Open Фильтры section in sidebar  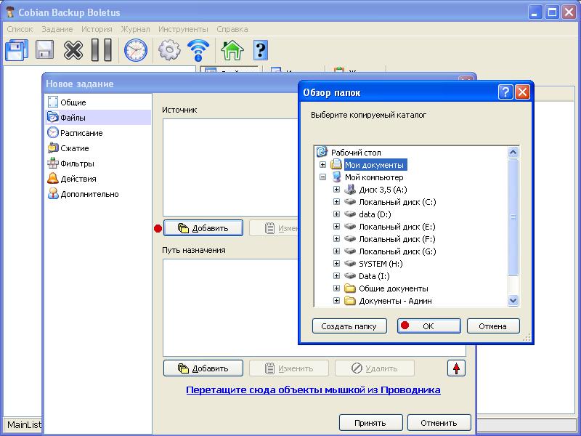(x=98, y=163)
